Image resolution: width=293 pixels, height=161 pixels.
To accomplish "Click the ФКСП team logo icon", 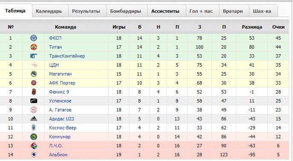I will tap(34, 38).
